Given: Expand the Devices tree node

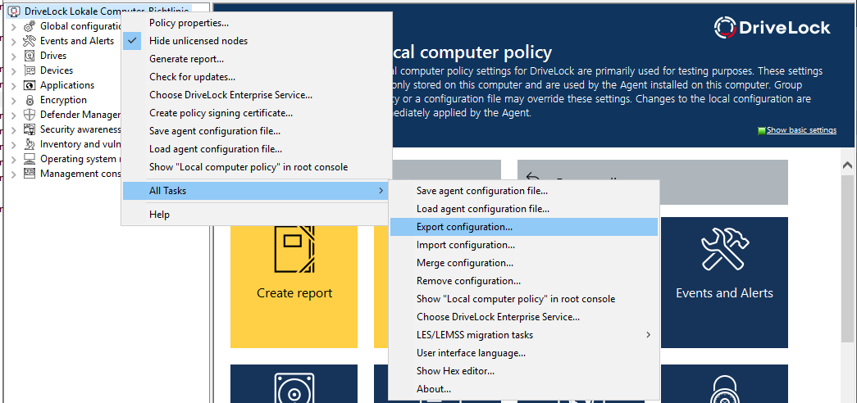Looking at the screenshot, I should pos(14,70).
